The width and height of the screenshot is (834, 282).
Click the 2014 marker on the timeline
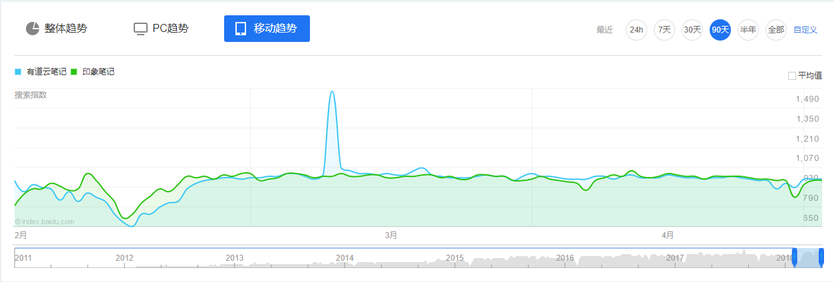tap(345, 257)
